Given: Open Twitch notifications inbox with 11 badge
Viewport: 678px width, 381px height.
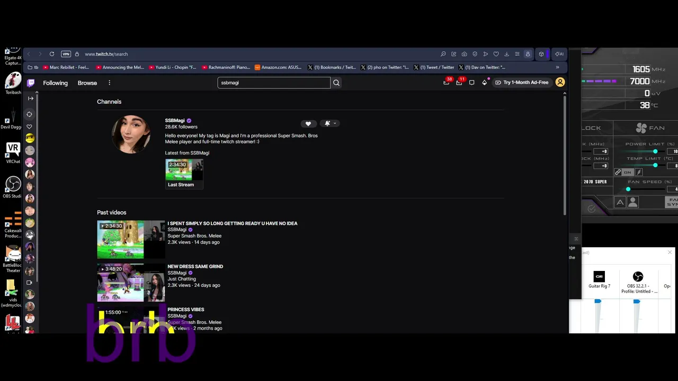Looking at the screenshot, I should [x=460, y=82].
